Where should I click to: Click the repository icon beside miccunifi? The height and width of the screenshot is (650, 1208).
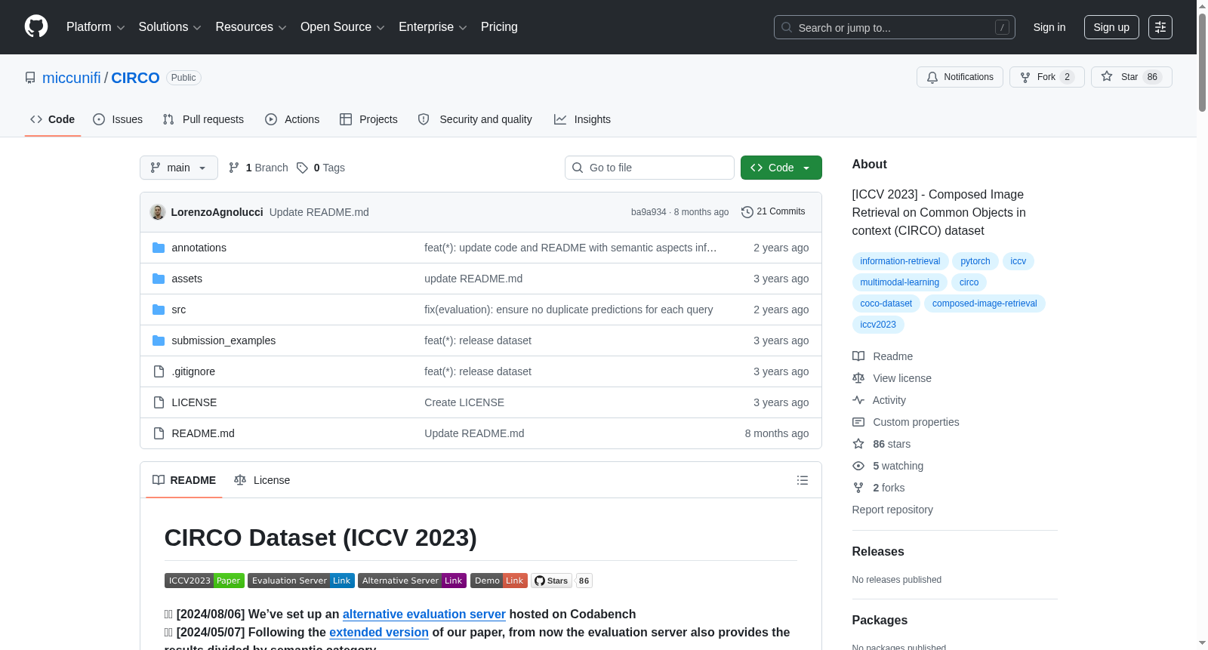pyautogui.click(x=30, y=78)
